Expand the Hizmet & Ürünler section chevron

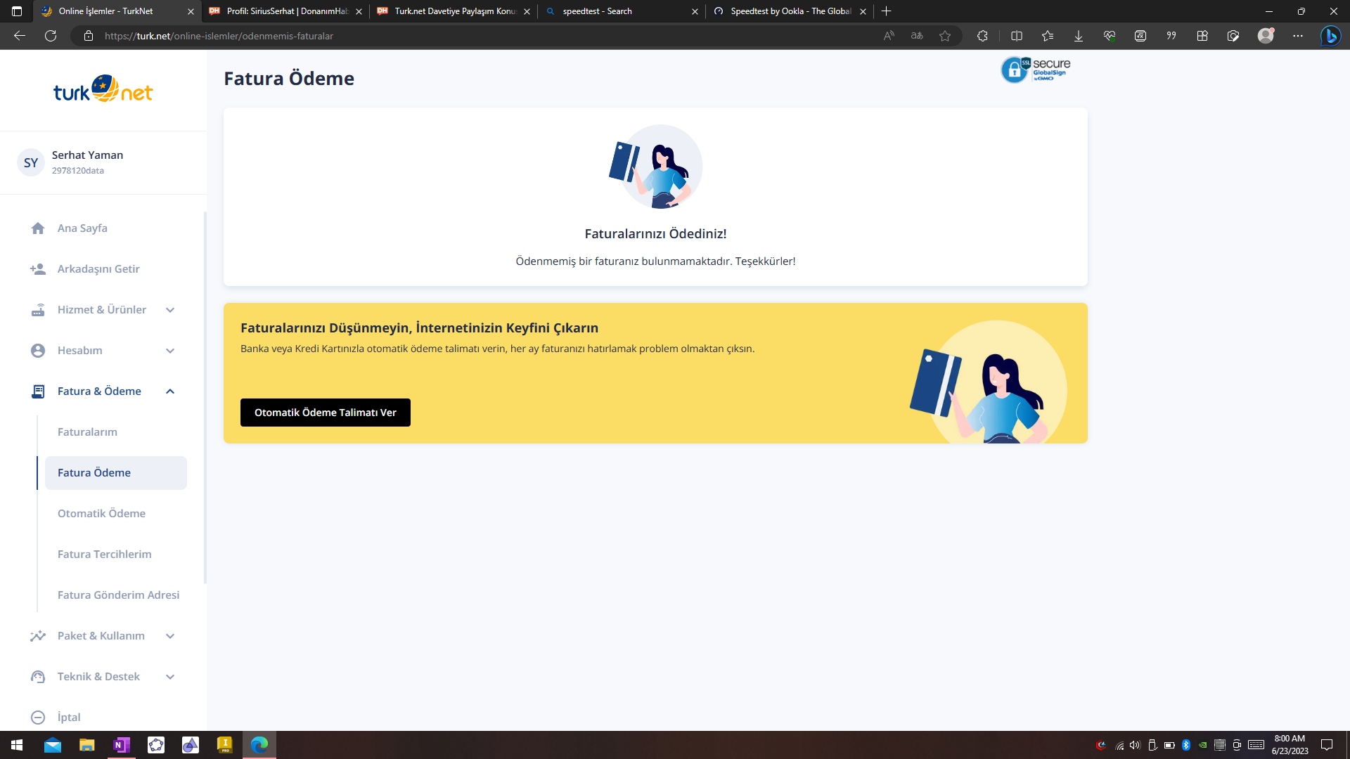tap(170, 310)
